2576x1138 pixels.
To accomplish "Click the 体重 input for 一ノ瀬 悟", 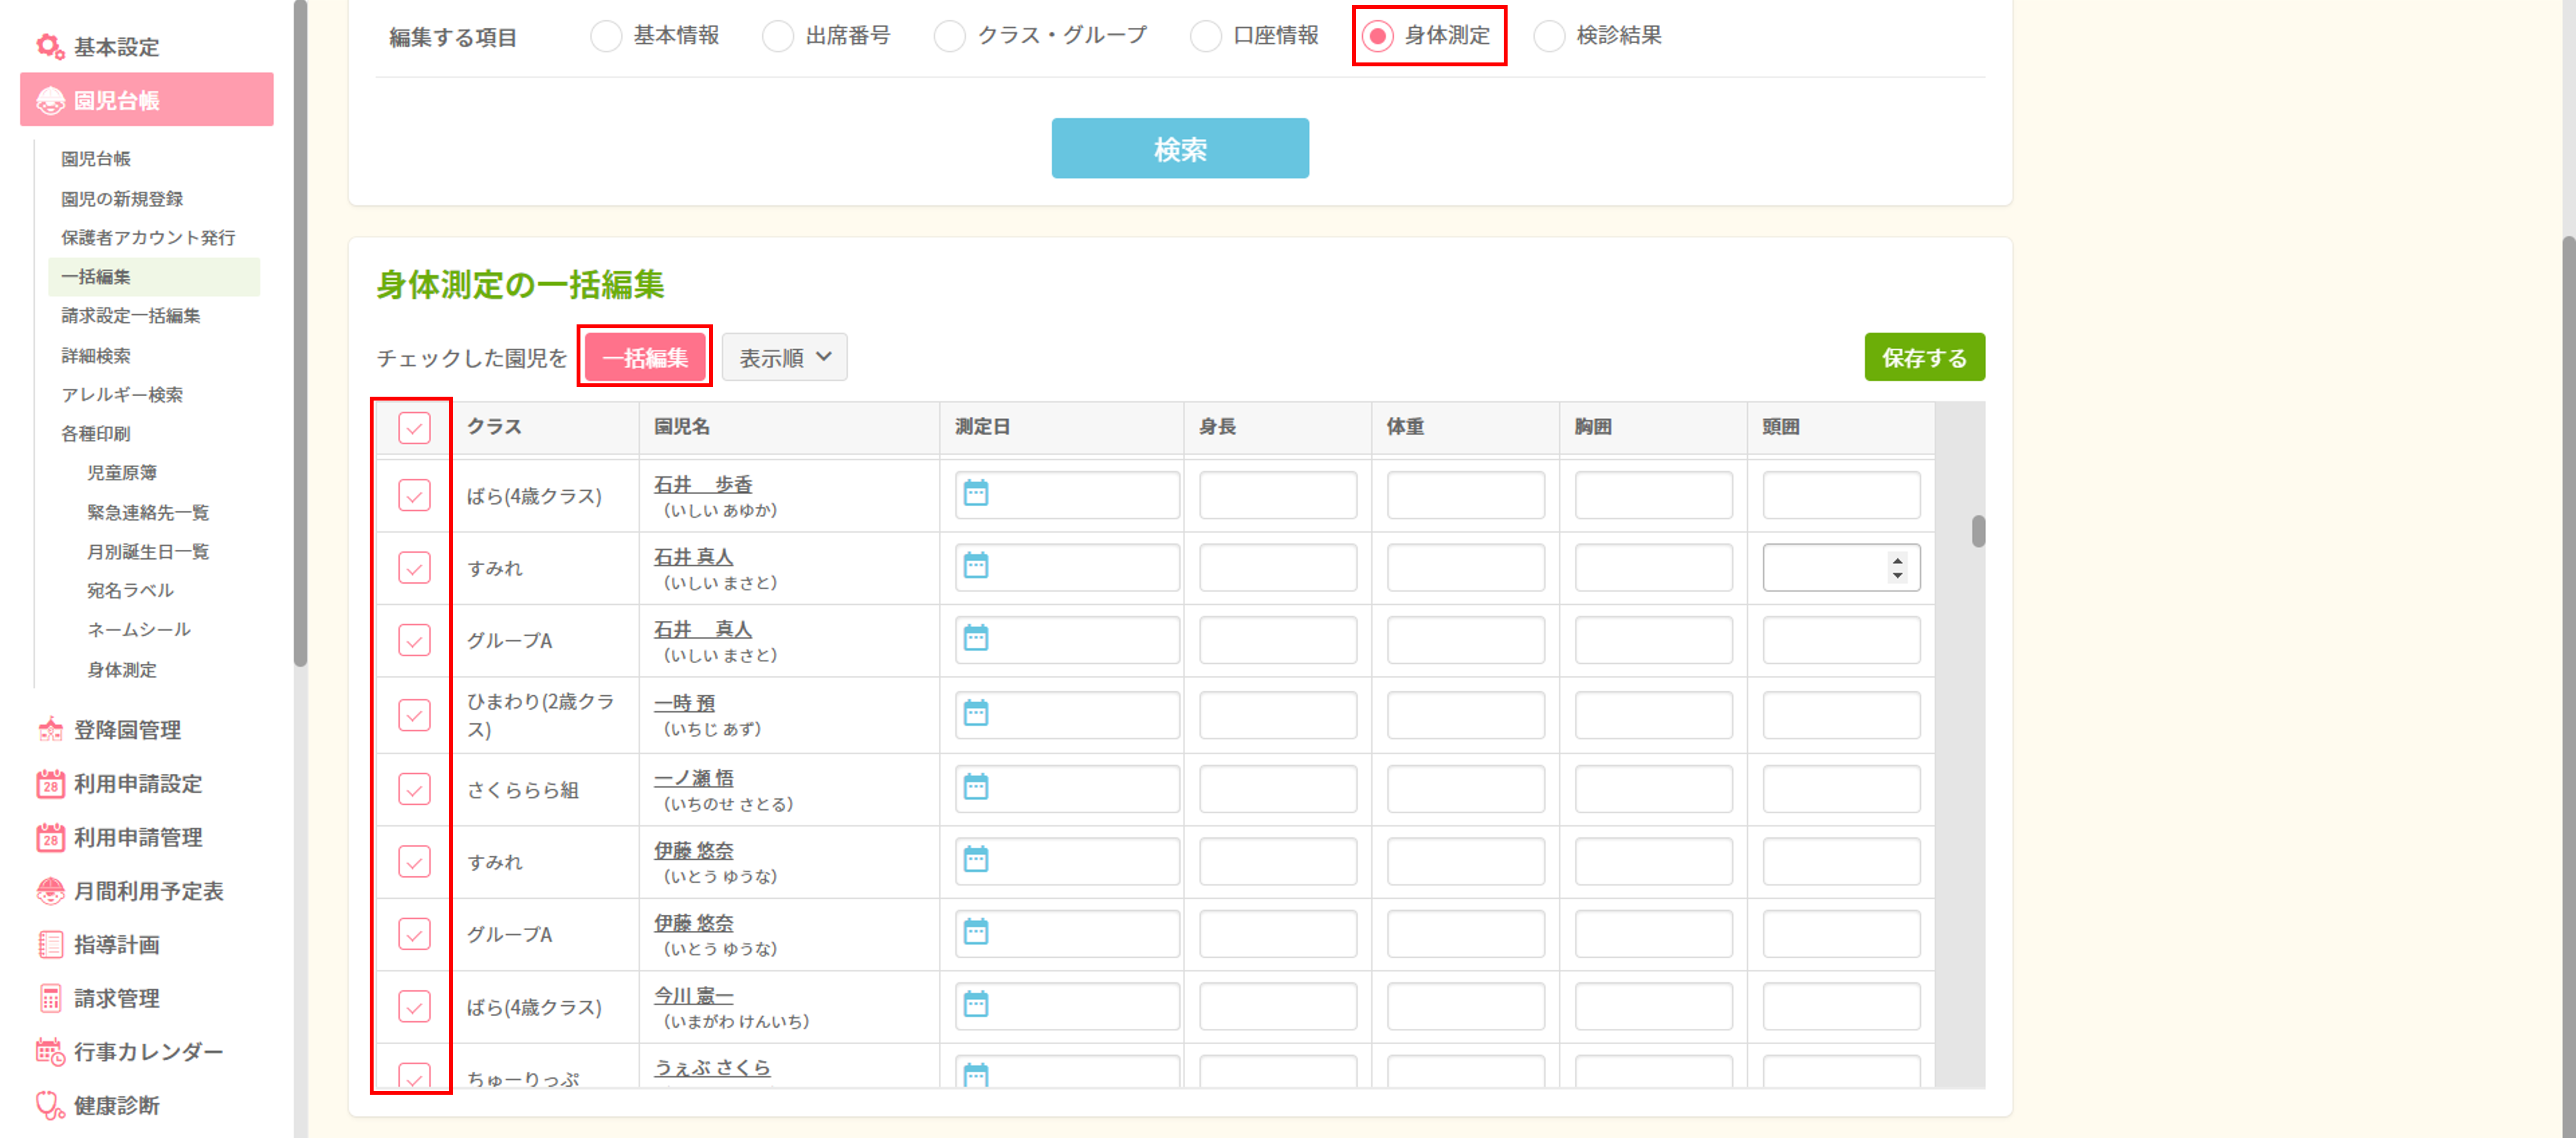I will point(1465,789).
